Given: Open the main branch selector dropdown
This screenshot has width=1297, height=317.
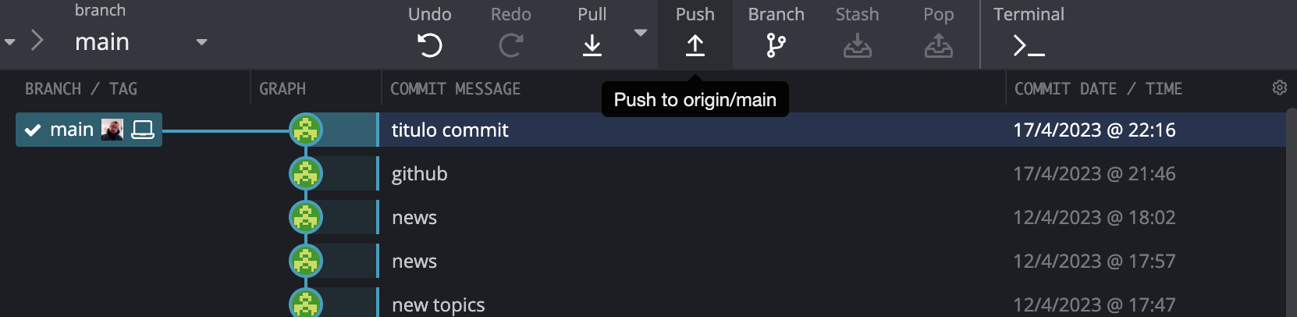Looking at the screenshot, I should [x=201, y=42].
